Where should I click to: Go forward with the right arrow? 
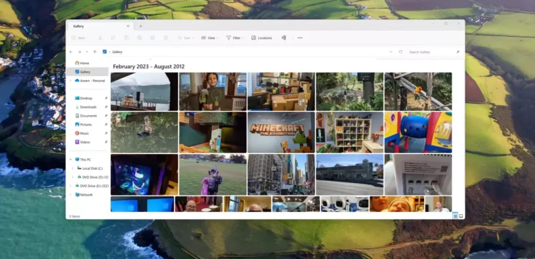pyautogui.click(x=79, y=52)
